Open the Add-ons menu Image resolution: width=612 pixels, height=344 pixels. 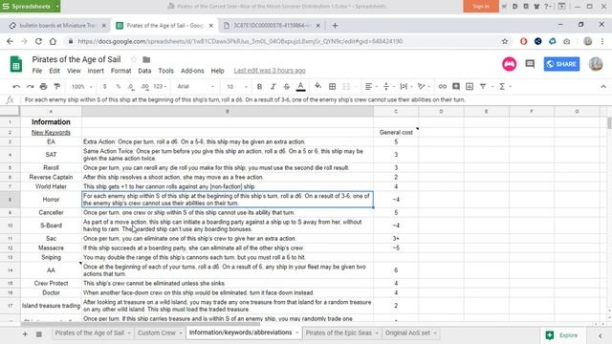pos(192,71)
